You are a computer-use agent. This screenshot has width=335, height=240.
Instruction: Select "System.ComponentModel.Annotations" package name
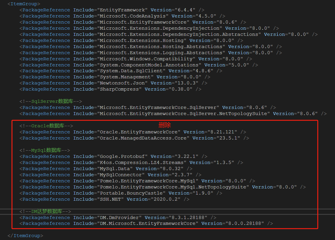pyautogui.click(x=149, y=65)
